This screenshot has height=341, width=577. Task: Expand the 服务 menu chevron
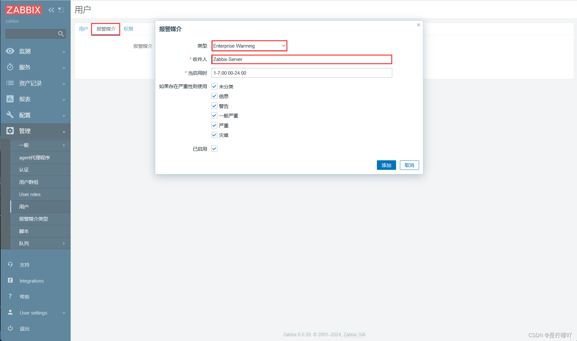point(64,68)
